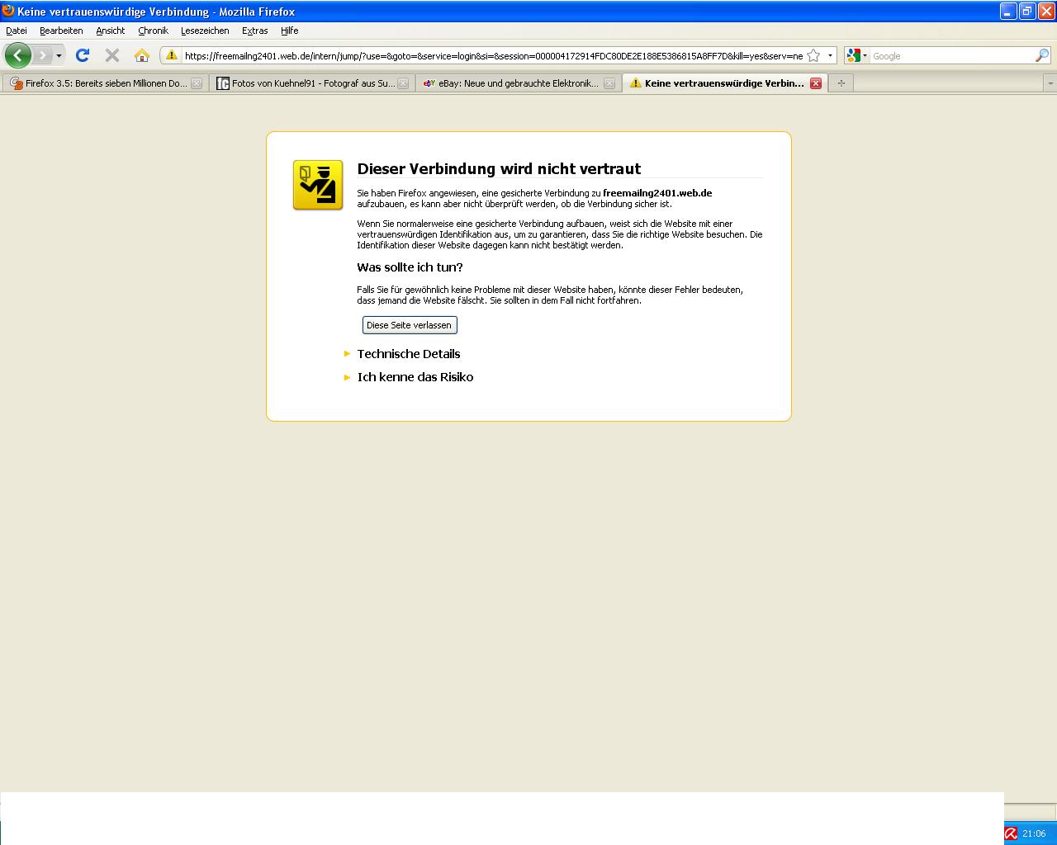Open the list all tabs dropdown

tap(1050, 83)
